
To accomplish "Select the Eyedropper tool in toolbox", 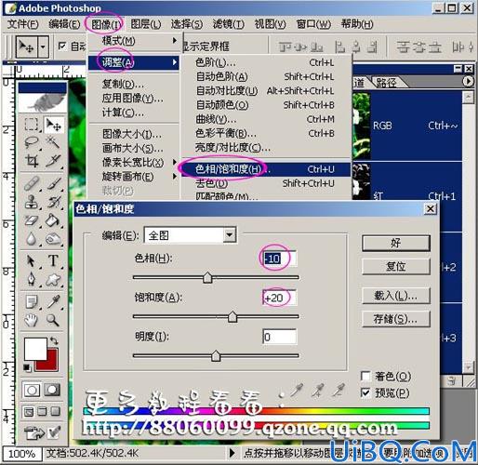I will 54,301.
